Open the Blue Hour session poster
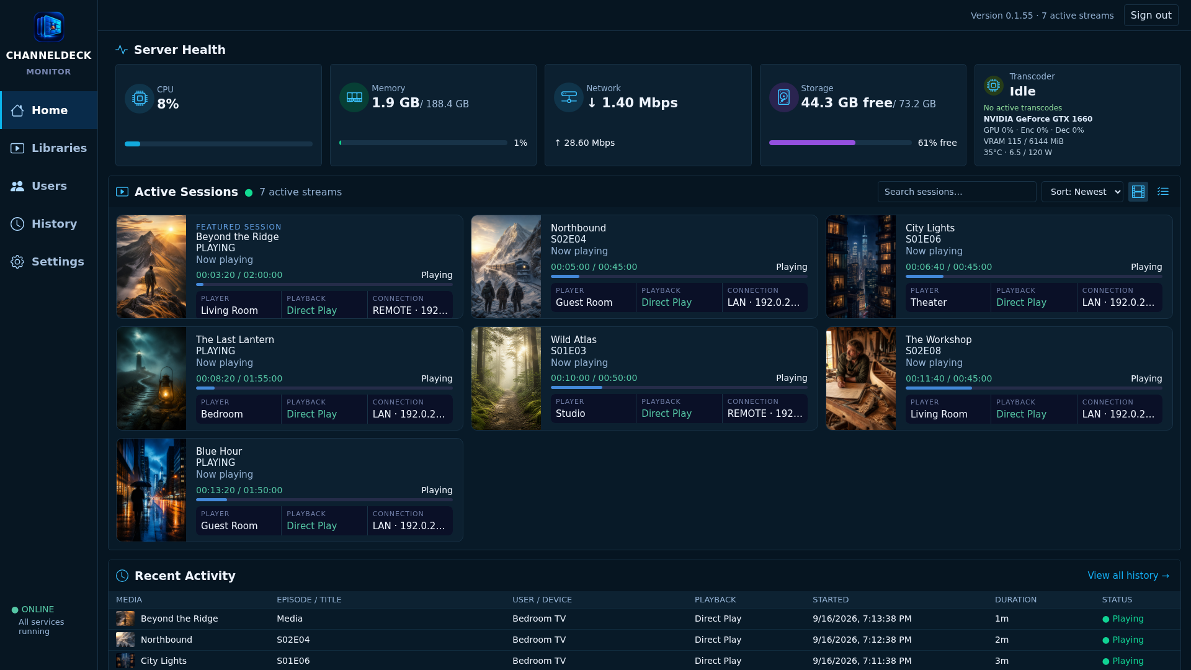This screenshot has height=670, width=1191. point(151,490)
